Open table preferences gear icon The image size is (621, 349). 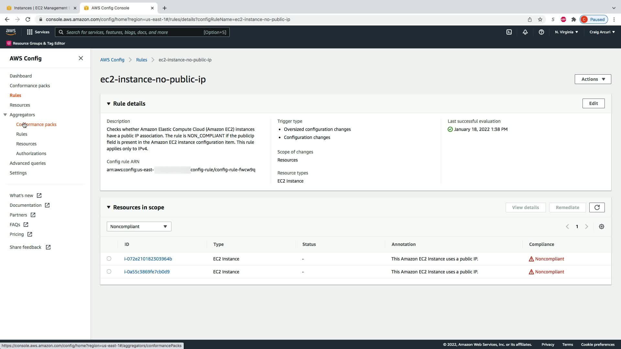[601, 227]
